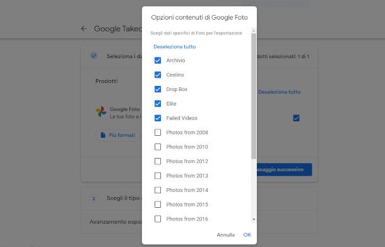385x247 pixels.
Task: Click the Seleziona i dati step heading
Action: point(124,56)
